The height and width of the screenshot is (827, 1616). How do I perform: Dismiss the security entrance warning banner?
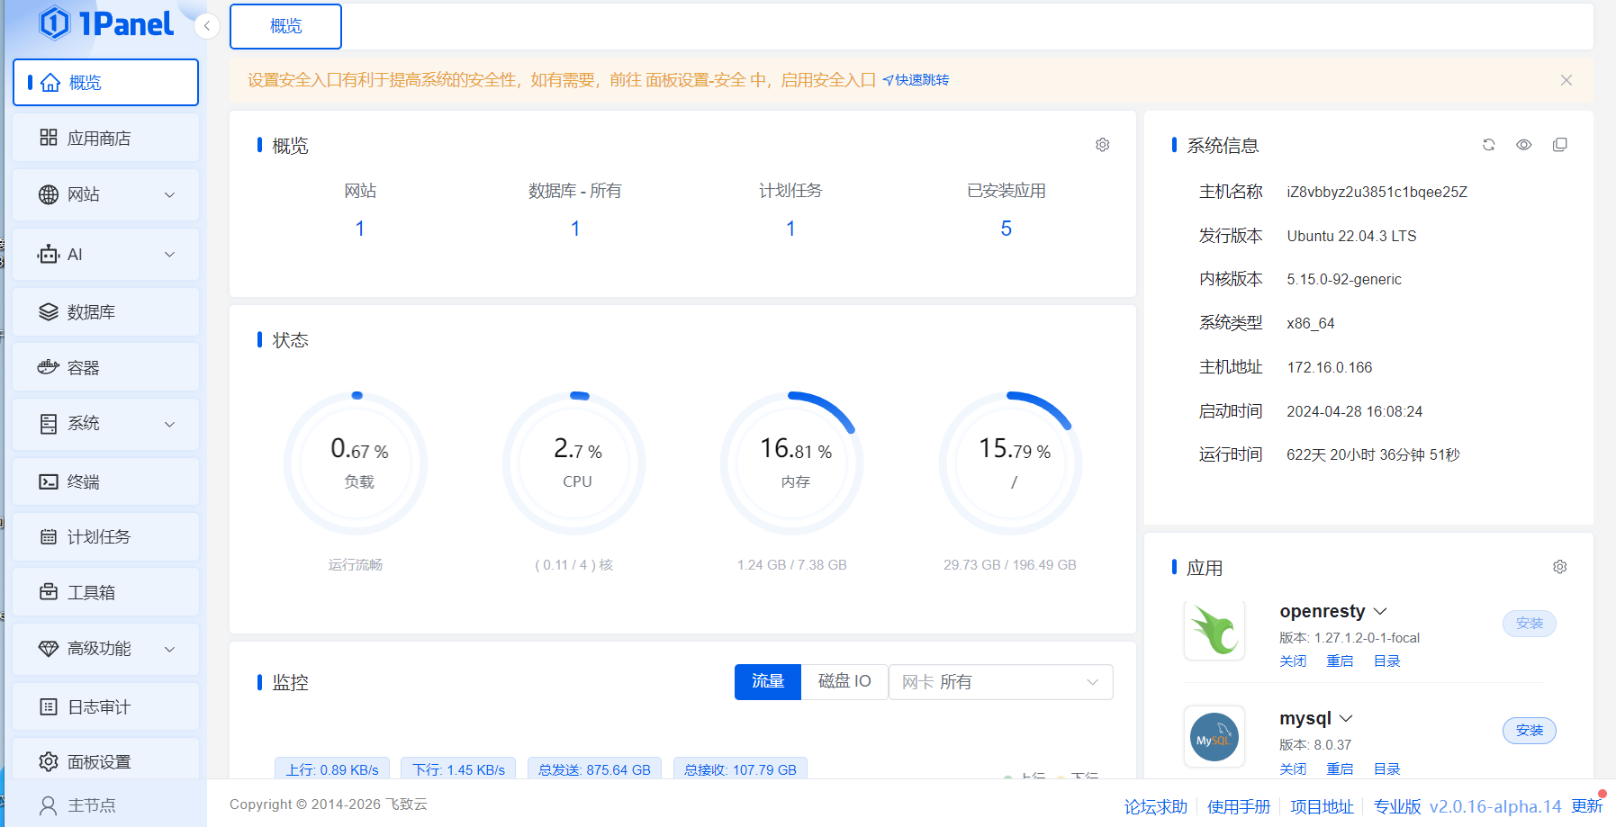(x=1566, y=80)
